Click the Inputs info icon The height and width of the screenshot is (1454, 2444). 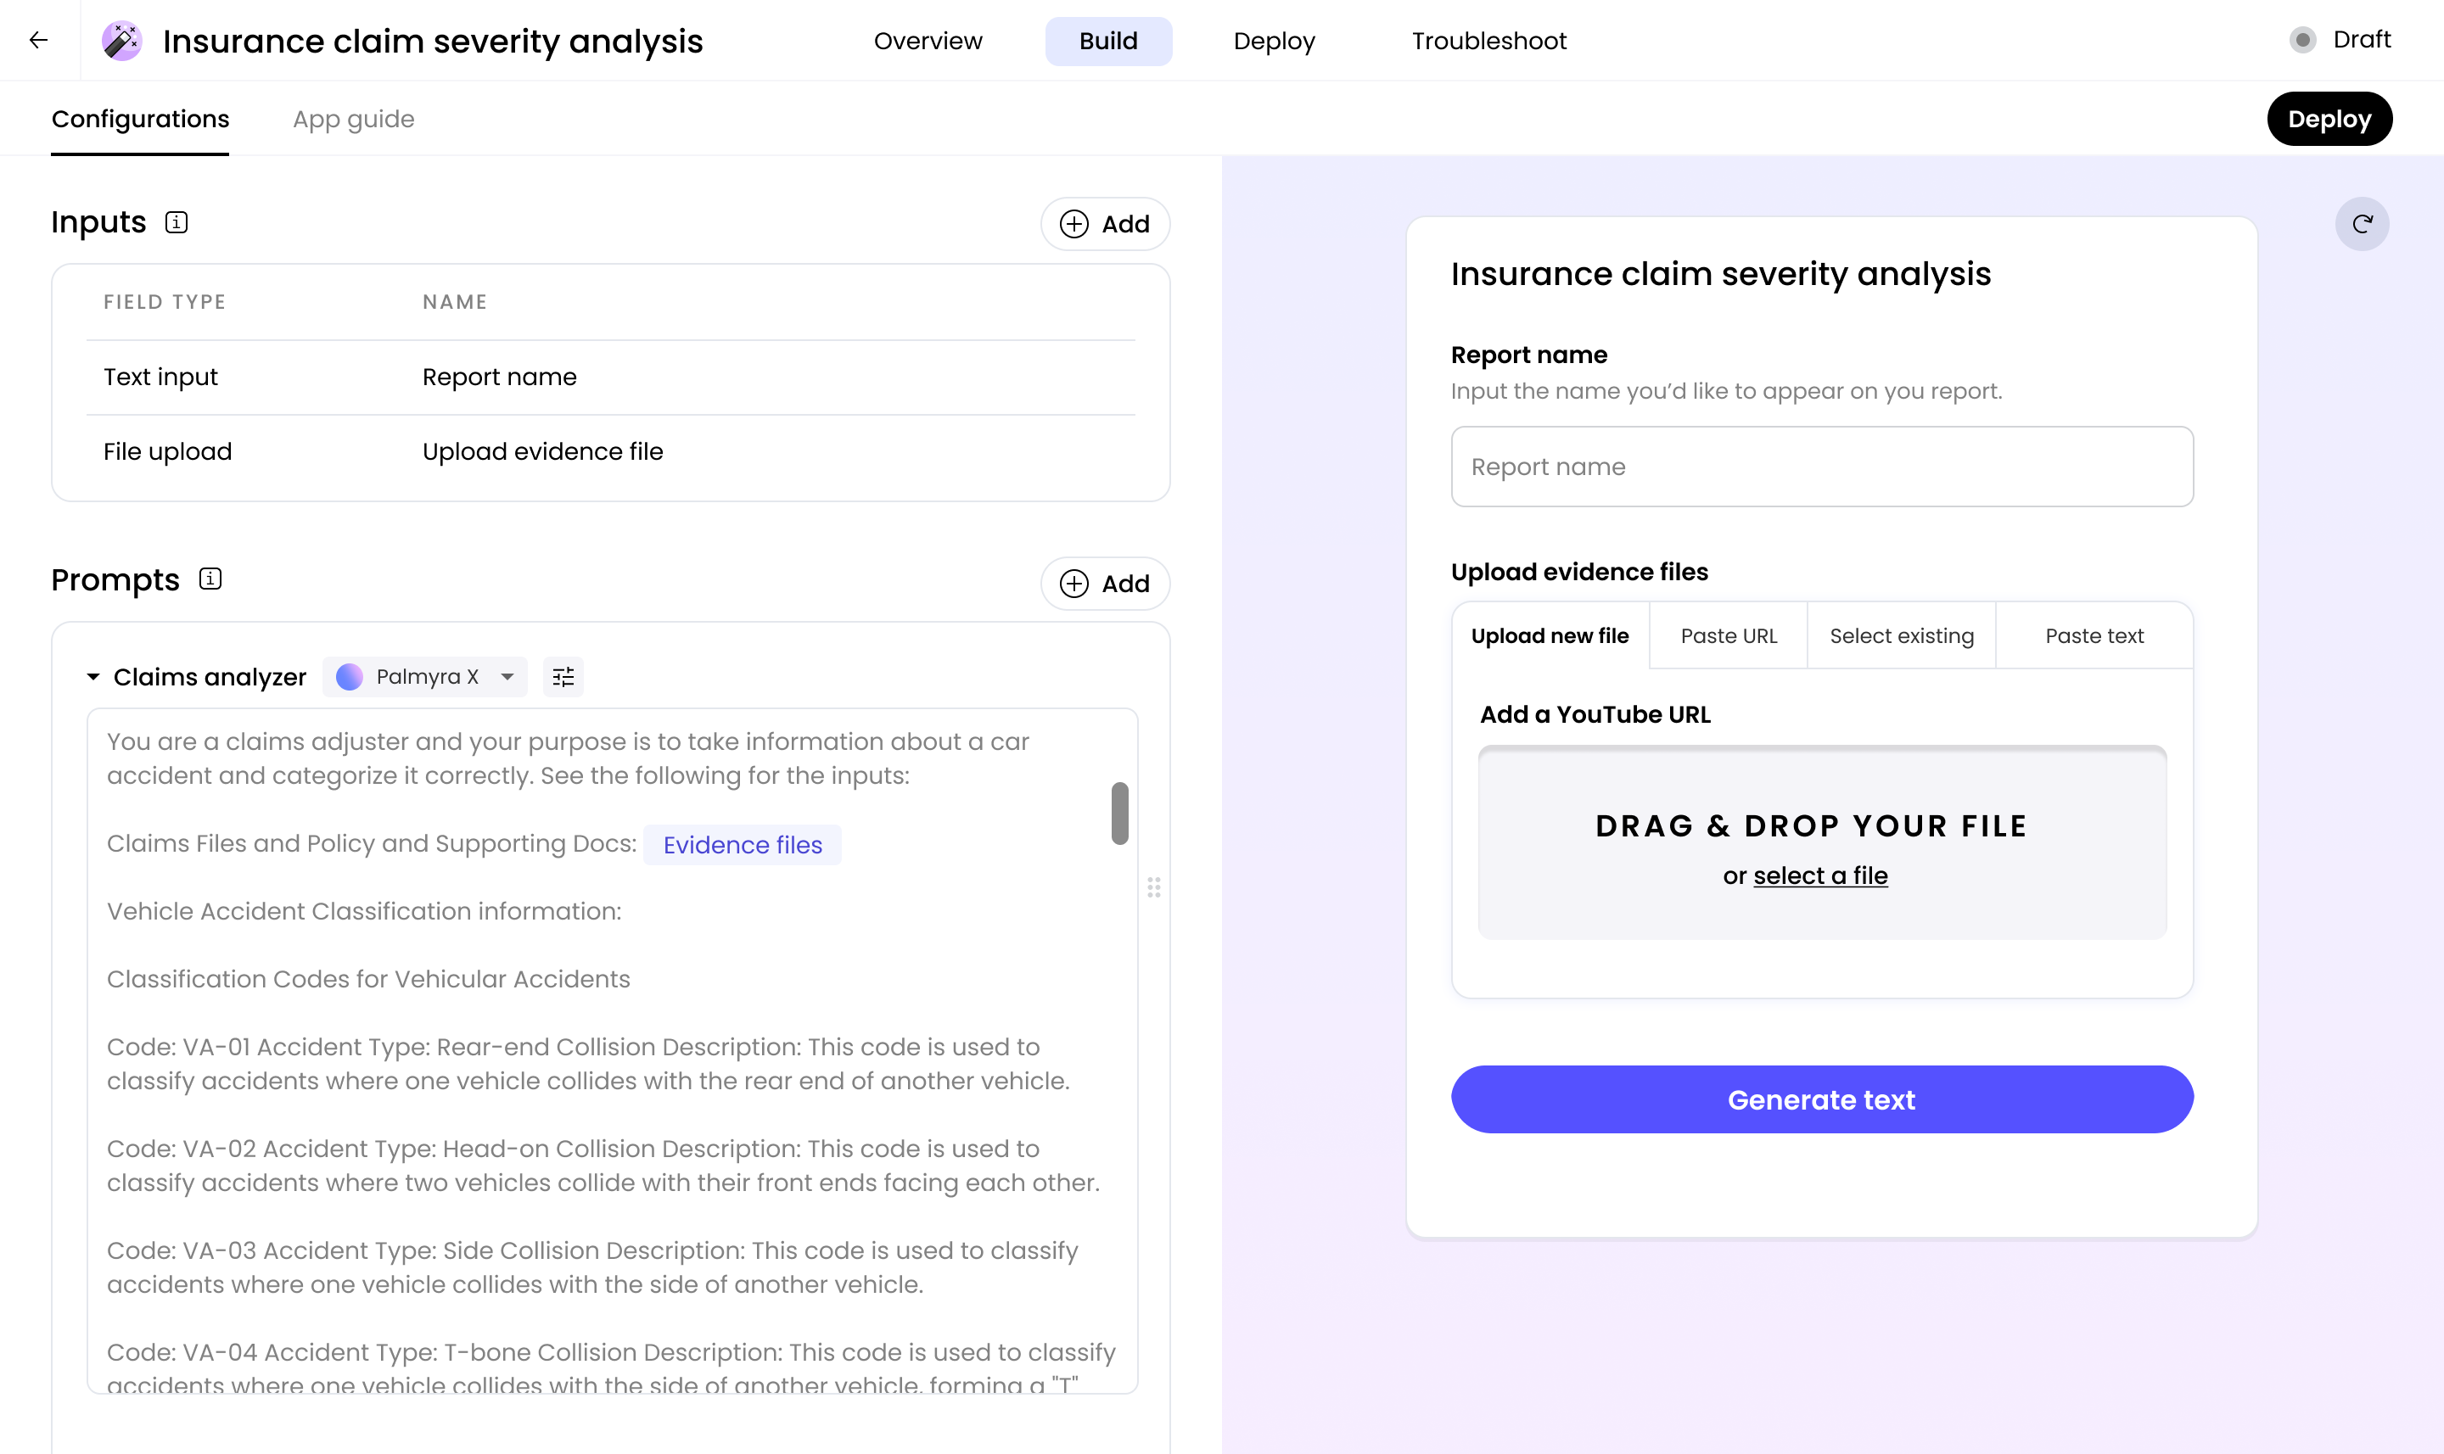click(x=177, y=222)
